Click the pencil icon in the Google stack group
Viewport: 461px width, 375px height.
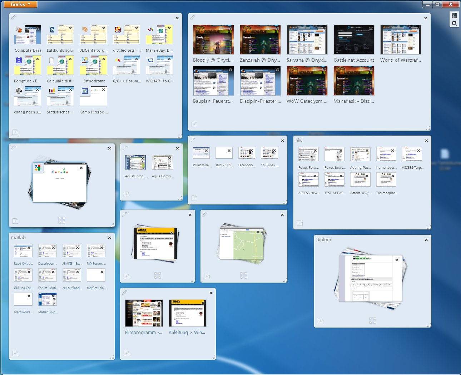pyautogui.click(x=13, y=148)
